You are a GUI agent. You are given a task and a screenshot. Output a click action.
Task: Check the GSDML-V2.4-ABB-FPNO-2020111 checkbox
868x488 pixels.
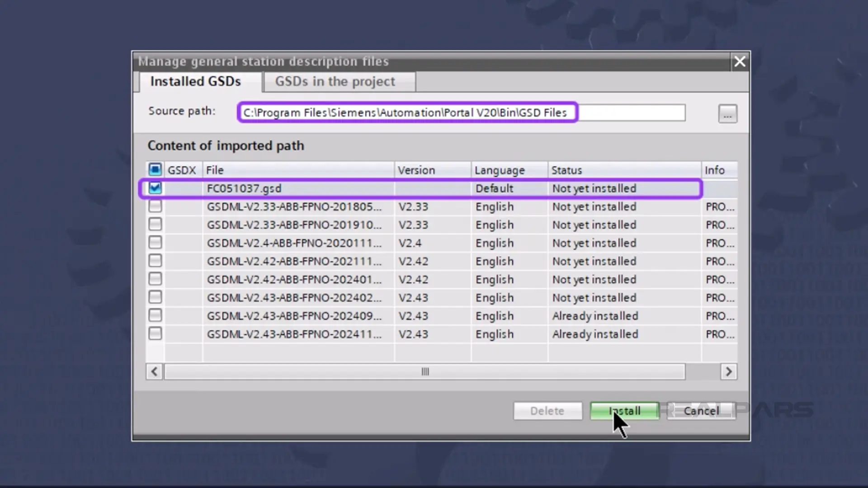pos(155,243)
